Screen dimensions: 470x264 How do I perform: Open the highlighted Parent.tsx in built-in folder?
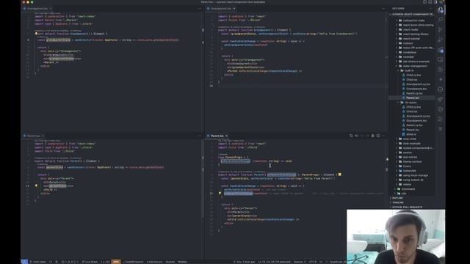413,98
